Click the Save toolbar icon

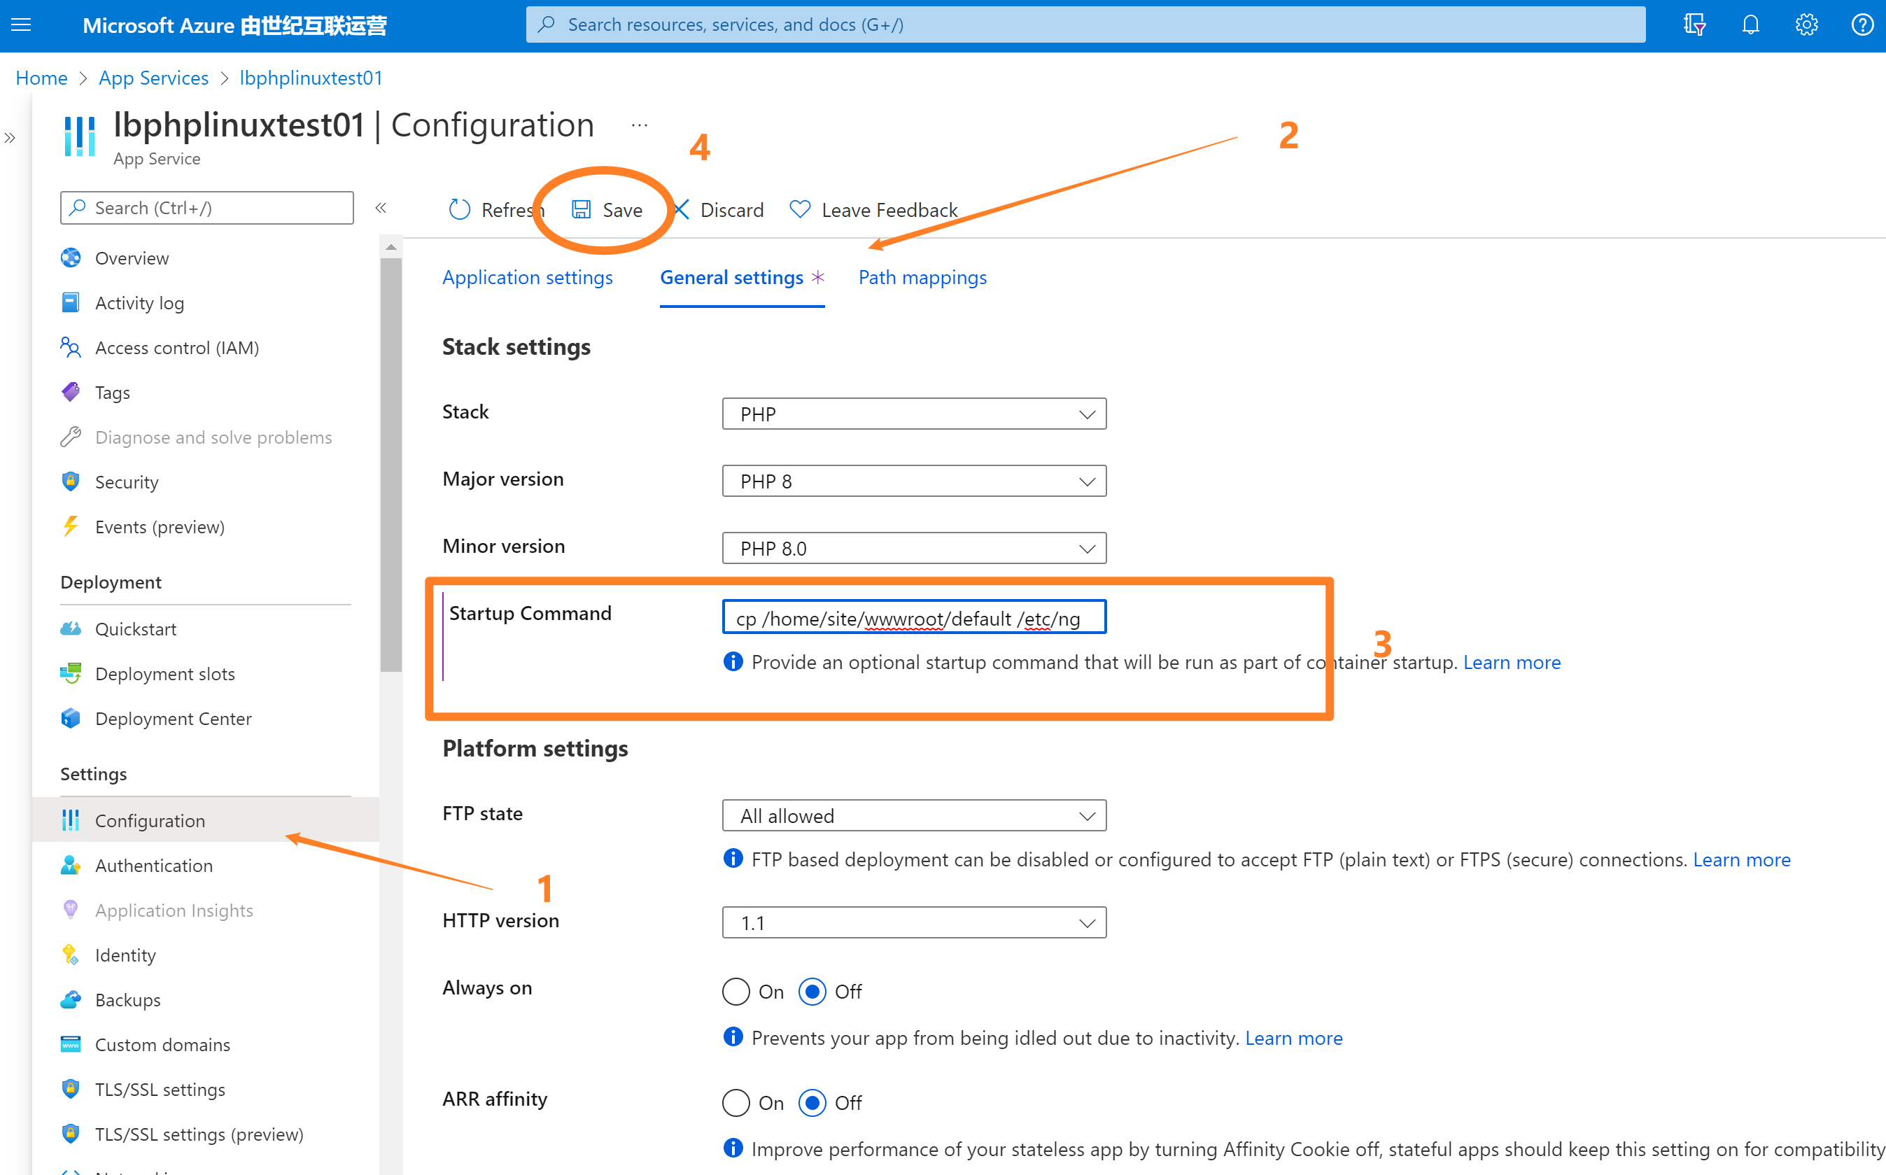(x=582, y=210)
